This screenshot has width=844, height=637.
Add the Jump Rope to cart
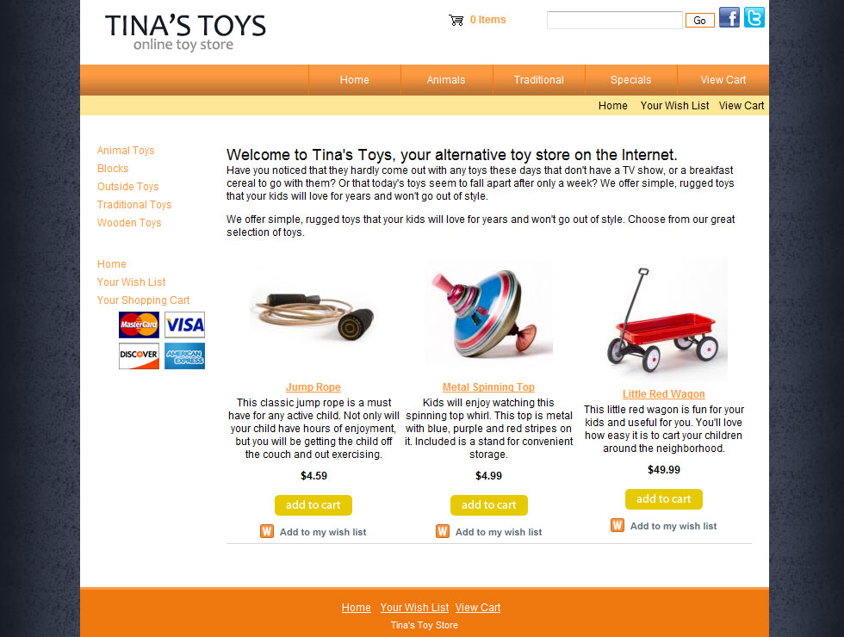(313, 505)
